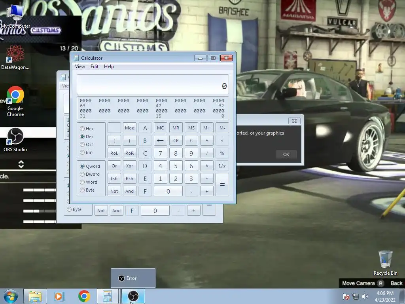Click the OBS Studio taskbar icon
The height and width of the screenshot is (304, 405).
coord(133,296)
